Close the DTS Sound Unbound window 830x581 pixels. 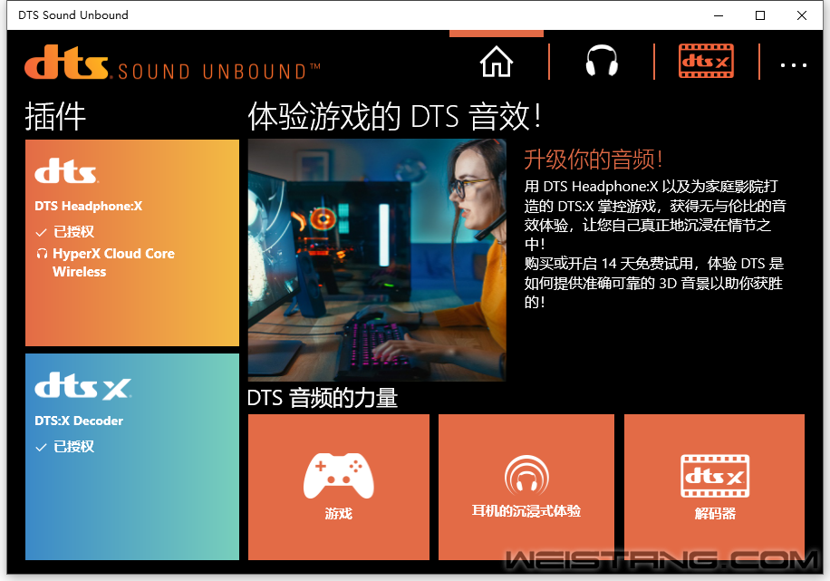(802, 15)
